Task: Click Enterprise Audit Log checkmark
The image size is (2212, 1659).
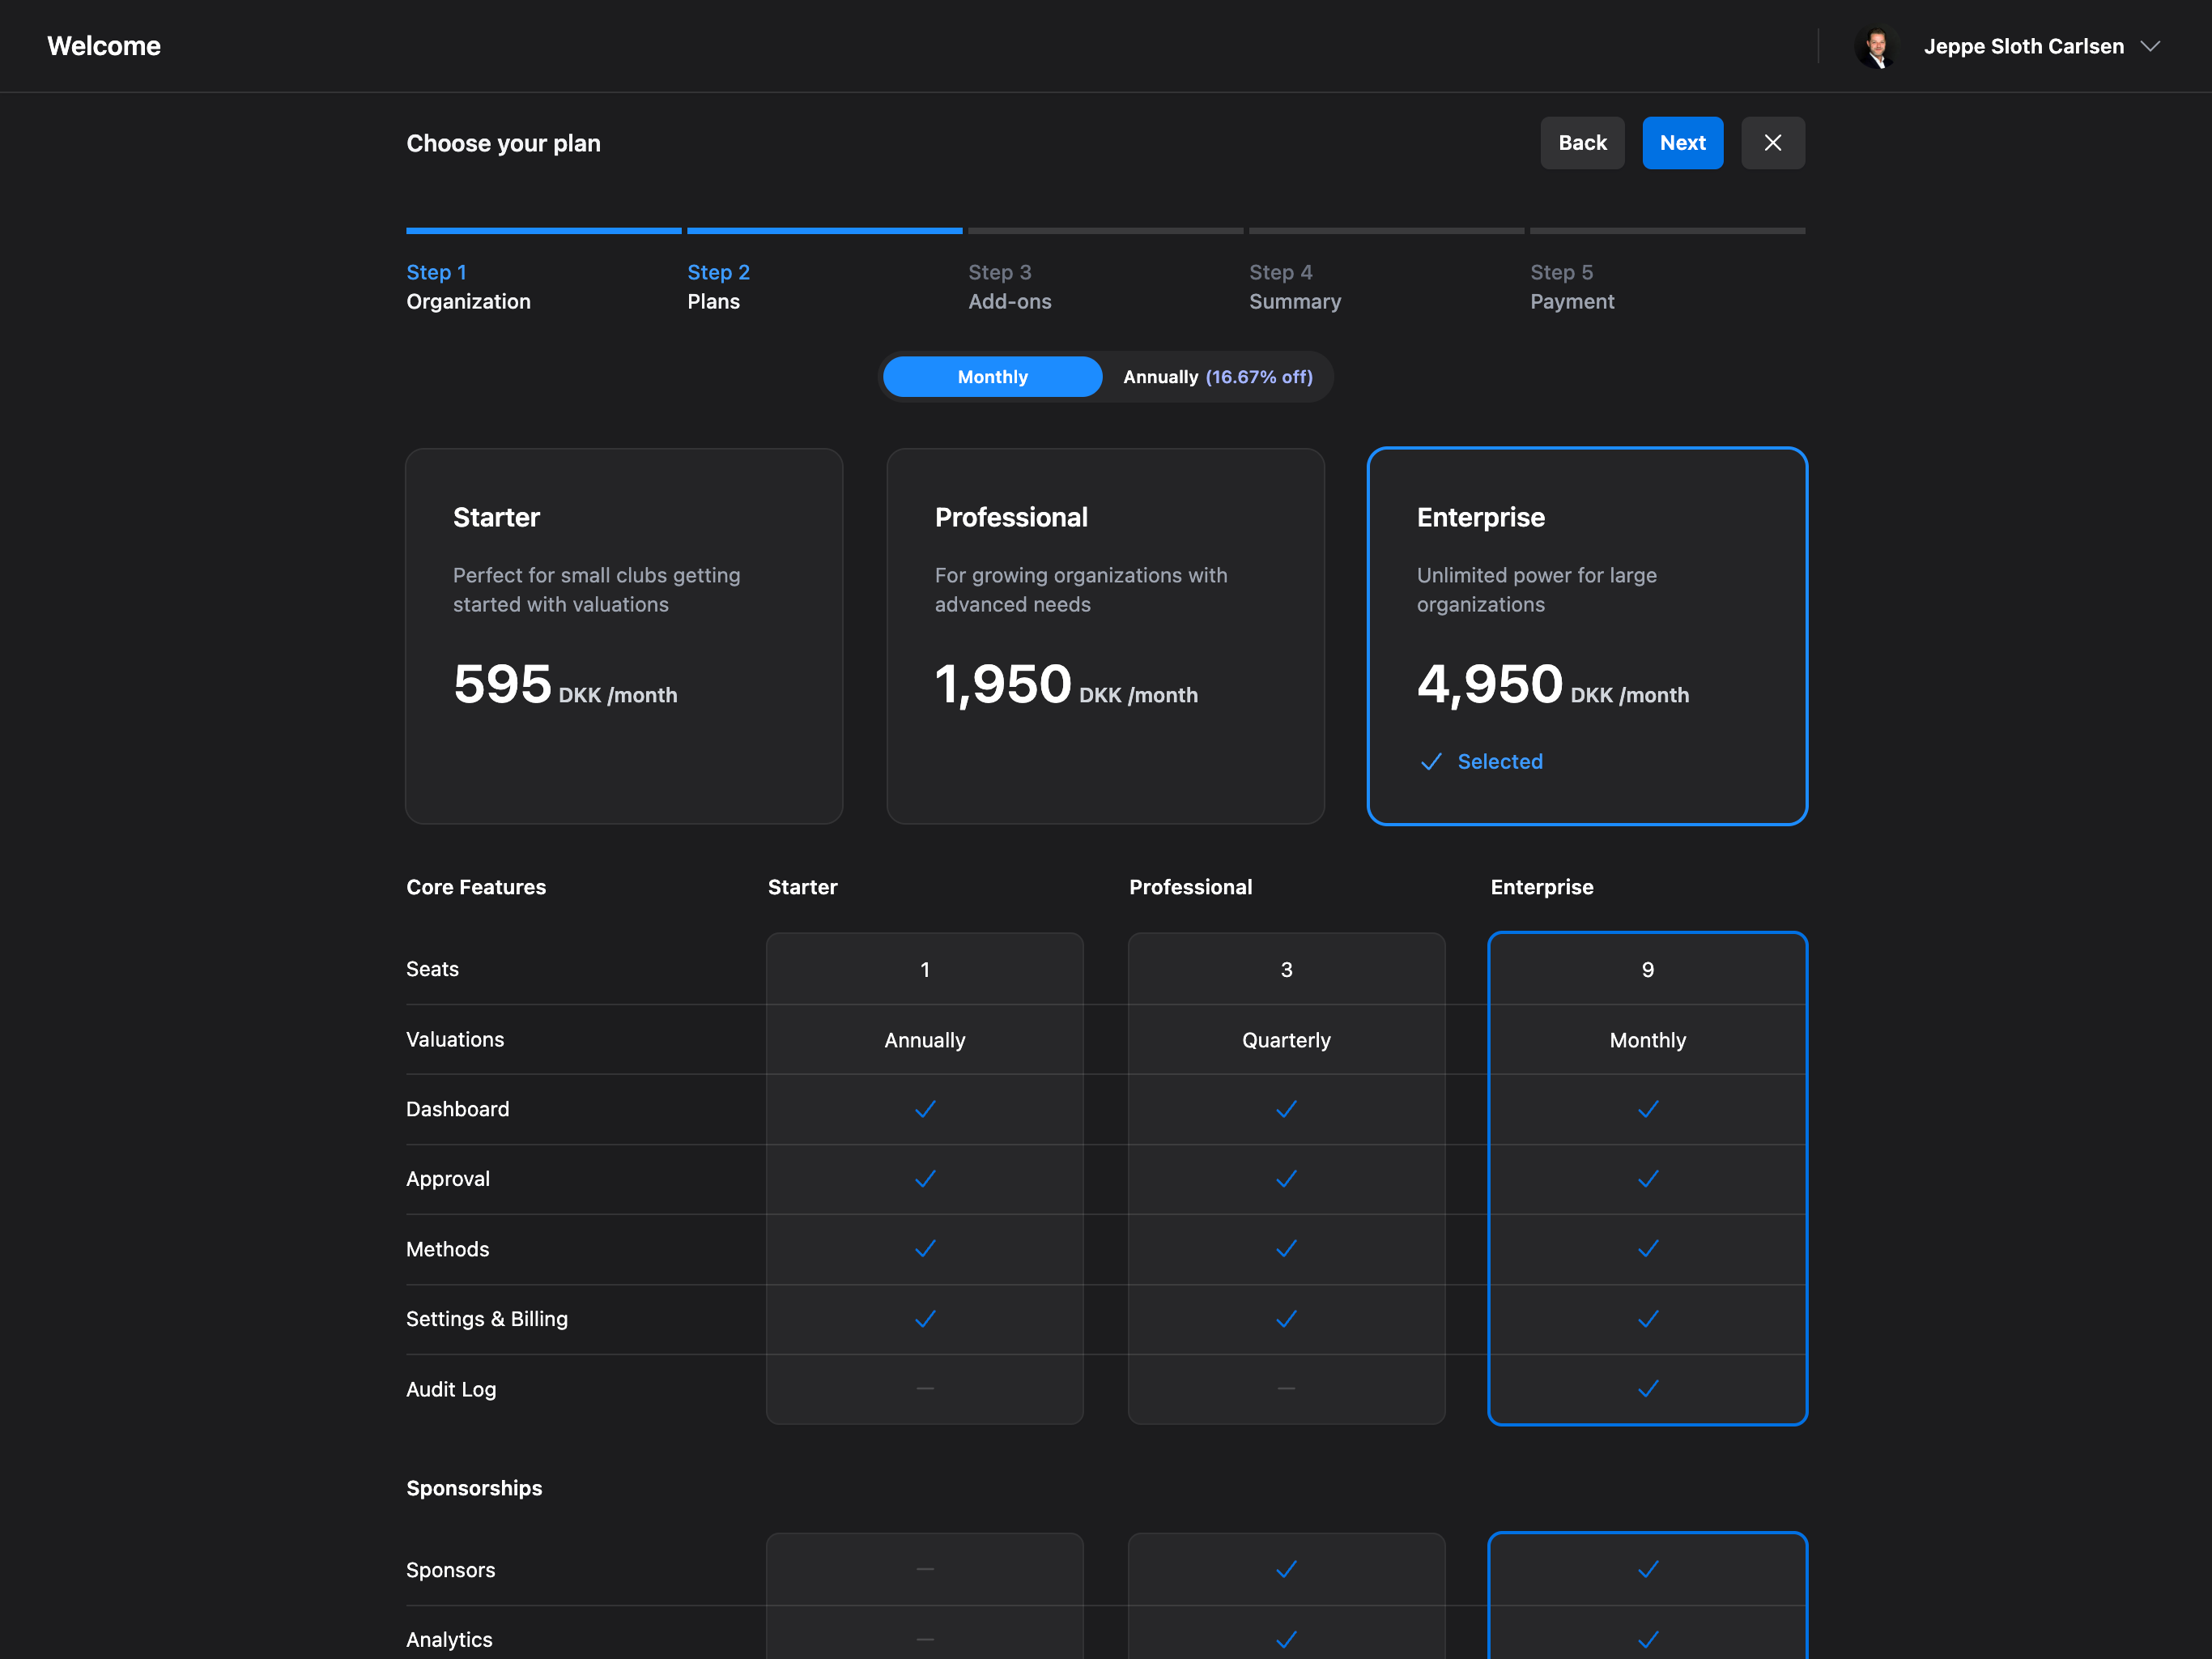Action: point(1647,1388)
